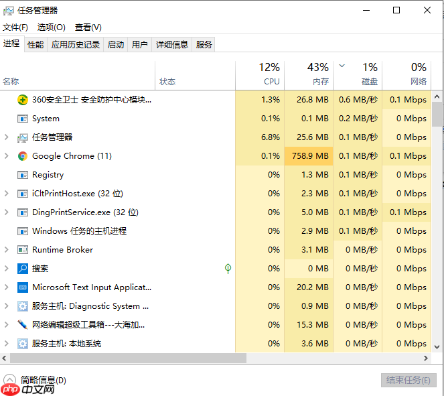The width and height of the screenshot is (444, 396).
Task: Click the horizontal scrollbar thumb
Action: [x=128, y=358]
